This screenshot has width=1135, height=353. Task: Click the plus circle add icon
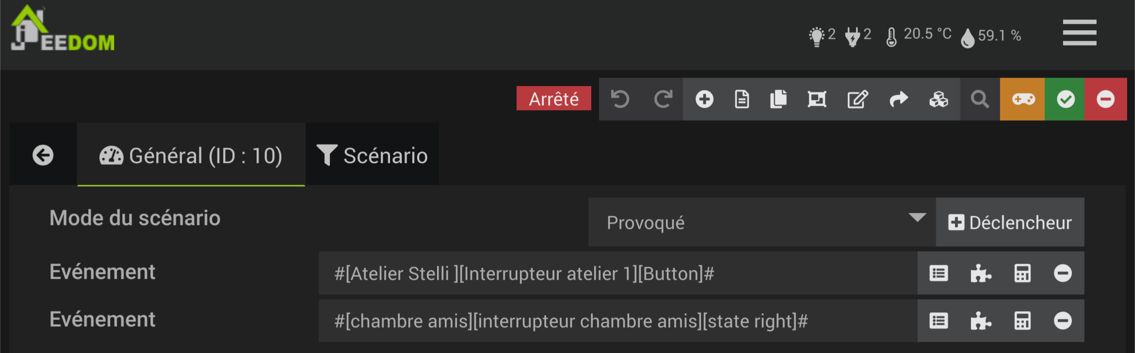[x=704, y=99]
